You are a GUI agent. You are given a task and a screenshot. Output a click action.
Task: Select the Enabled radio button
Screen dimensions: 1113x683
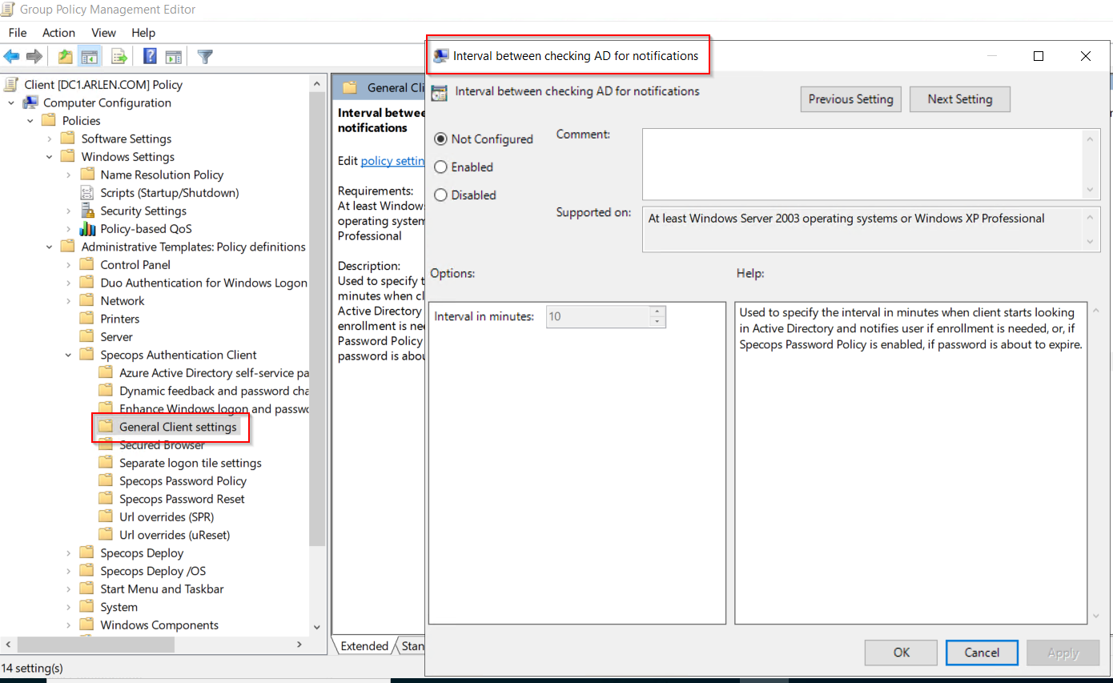coord(440,167)
